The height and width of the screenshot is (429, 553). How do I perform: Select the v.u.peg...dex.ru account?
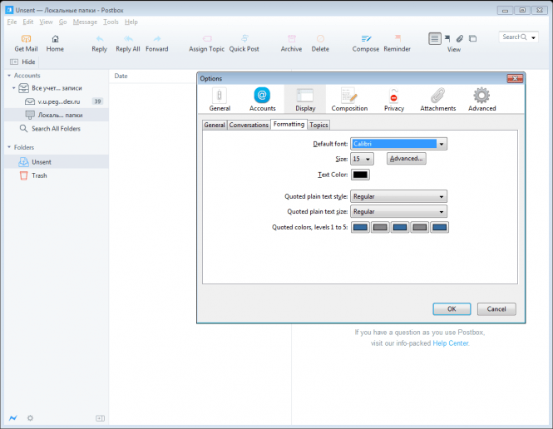57,101
